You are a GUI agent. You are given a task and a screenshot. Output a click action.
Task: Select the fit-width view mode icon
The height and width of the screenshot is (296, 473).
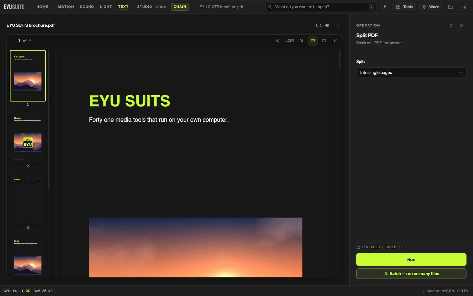point(313,41)
